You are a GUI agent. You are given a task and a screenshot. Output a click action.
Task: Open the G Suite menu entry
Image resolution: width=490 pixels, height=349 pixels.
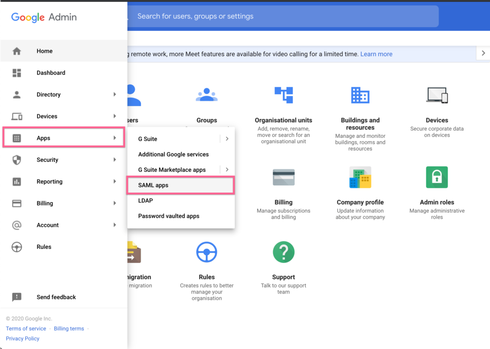coord(148,139)
